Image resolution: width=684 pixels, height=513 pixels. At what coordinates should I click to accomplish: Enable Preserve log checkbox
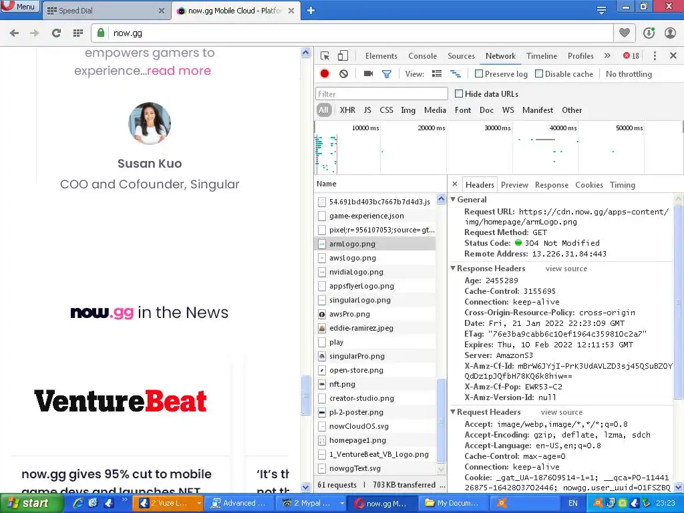point(478,73)
